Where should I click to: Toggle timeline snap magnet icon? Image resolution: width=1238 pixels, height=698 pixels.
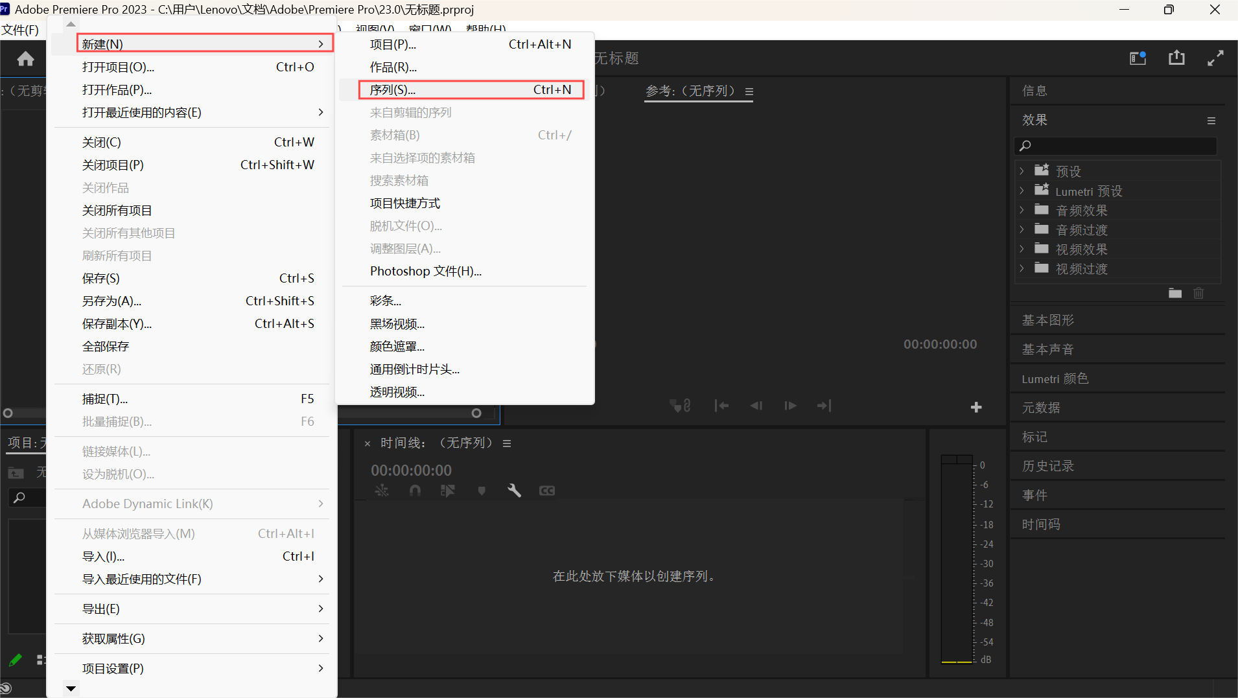pos(415,491)
